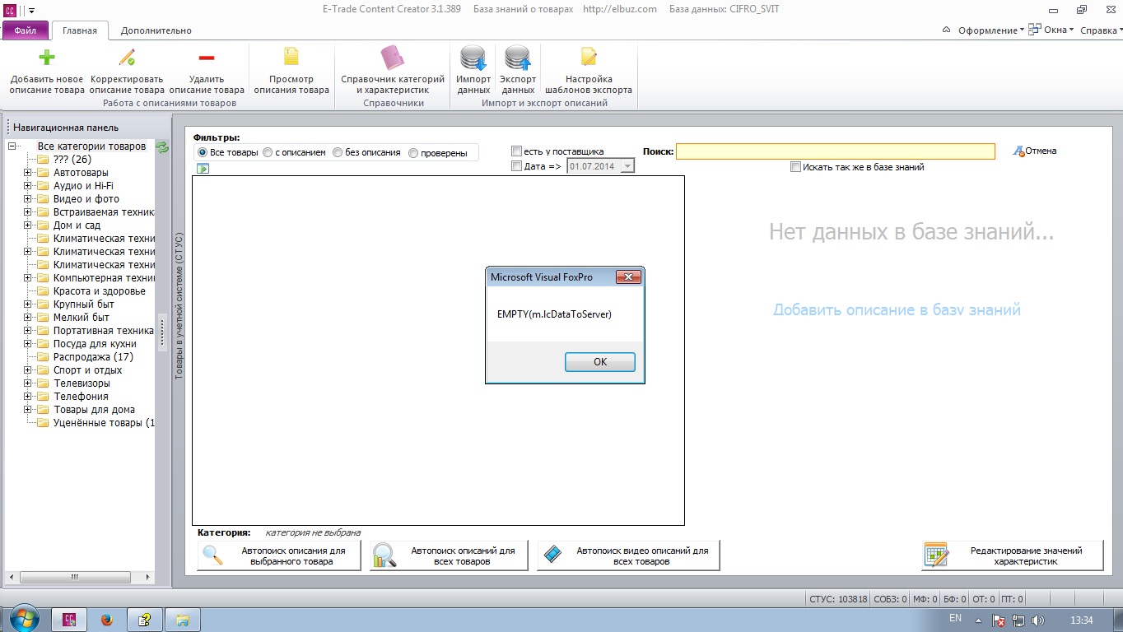Viewport: 1123px width, 632px height.
Task: Click the green plus add new description icon
Action: tap(47, 58)
